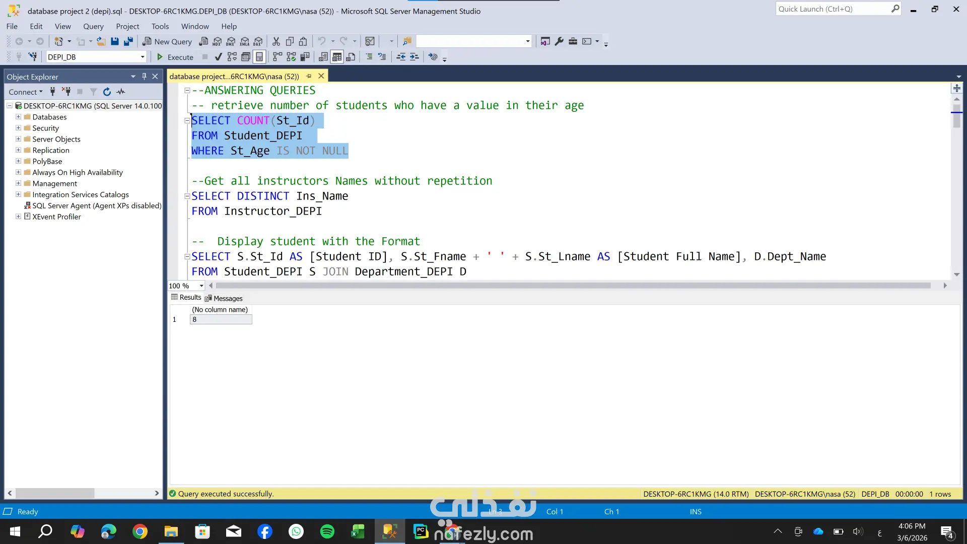Click the Save All icon
967x544 pixels.
(128, 41)
